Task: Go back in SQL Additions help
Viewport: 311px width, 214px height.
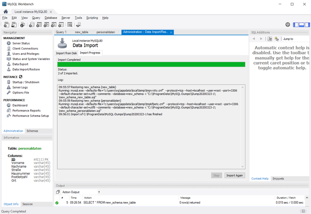Action: coord(254,39)
